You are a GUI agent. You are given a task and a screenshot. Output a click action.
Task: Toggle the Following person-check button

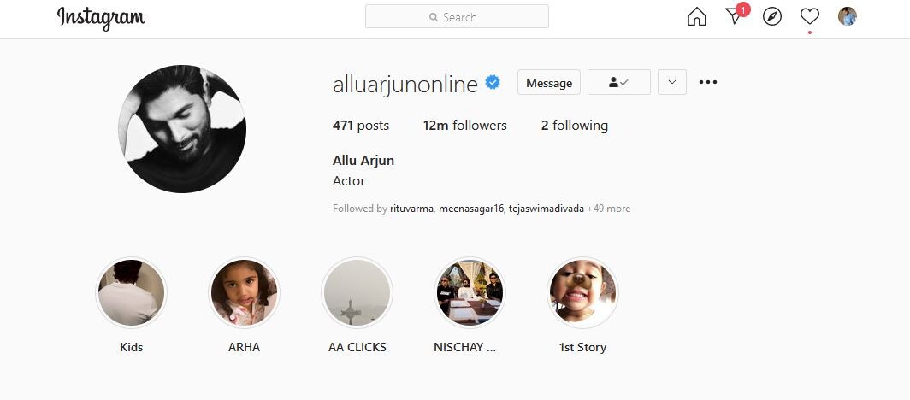[618, 82]
